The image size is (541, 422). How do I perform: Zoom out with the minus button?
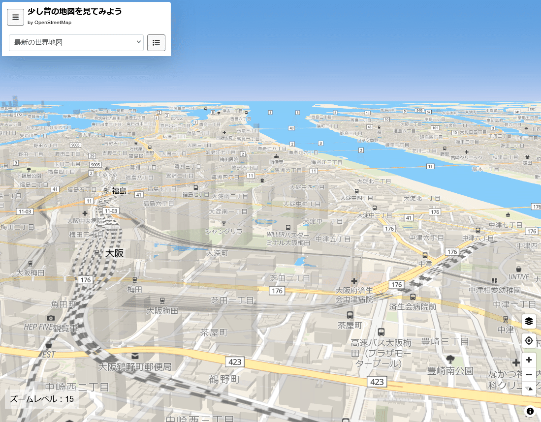coord(529,374)
